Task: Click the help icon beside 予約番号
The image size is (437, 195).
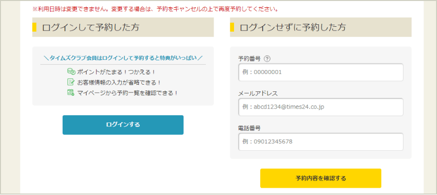Action: [x=267, y=59]
